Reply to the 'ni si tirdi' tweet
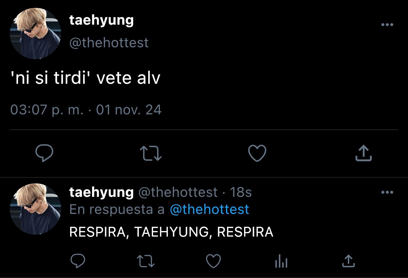Image resolution: width=408 pixels, height=278 pixels. pyautogui.click(x=44, y=153)
